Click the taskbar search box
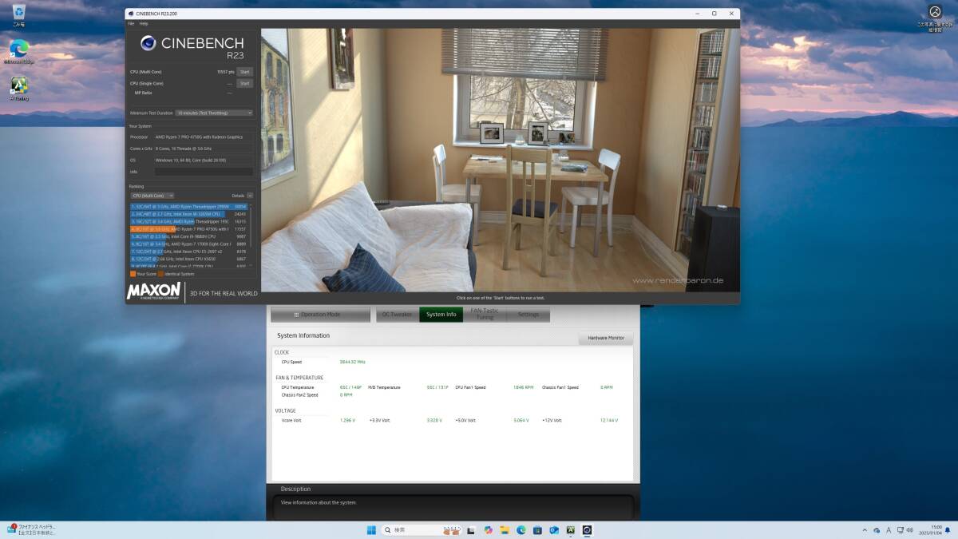The image size is (958, 539). coord(422,529)
